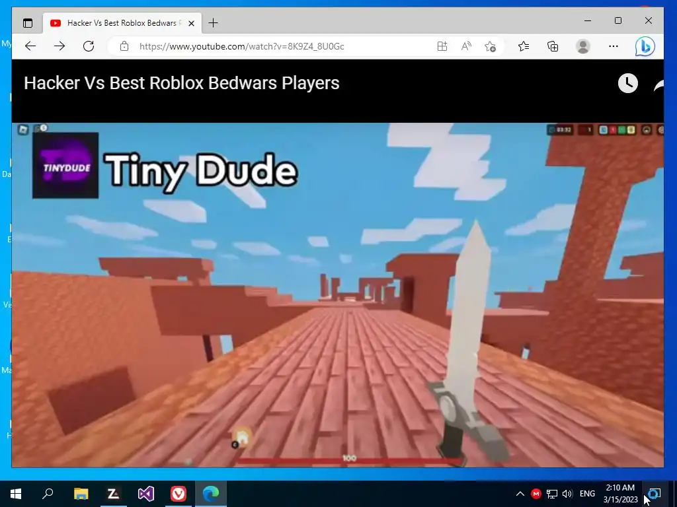677x507 pixels.
Task: Open Edge Settings and more menu
Action: click(x=613, y=46)
